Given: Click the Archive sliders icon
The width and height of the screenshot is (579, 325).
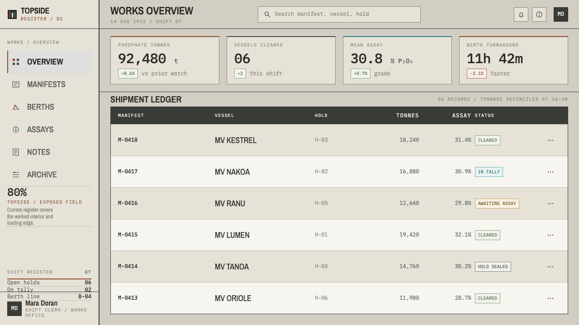Looking at the screenshot, I should tap(16, 175).
